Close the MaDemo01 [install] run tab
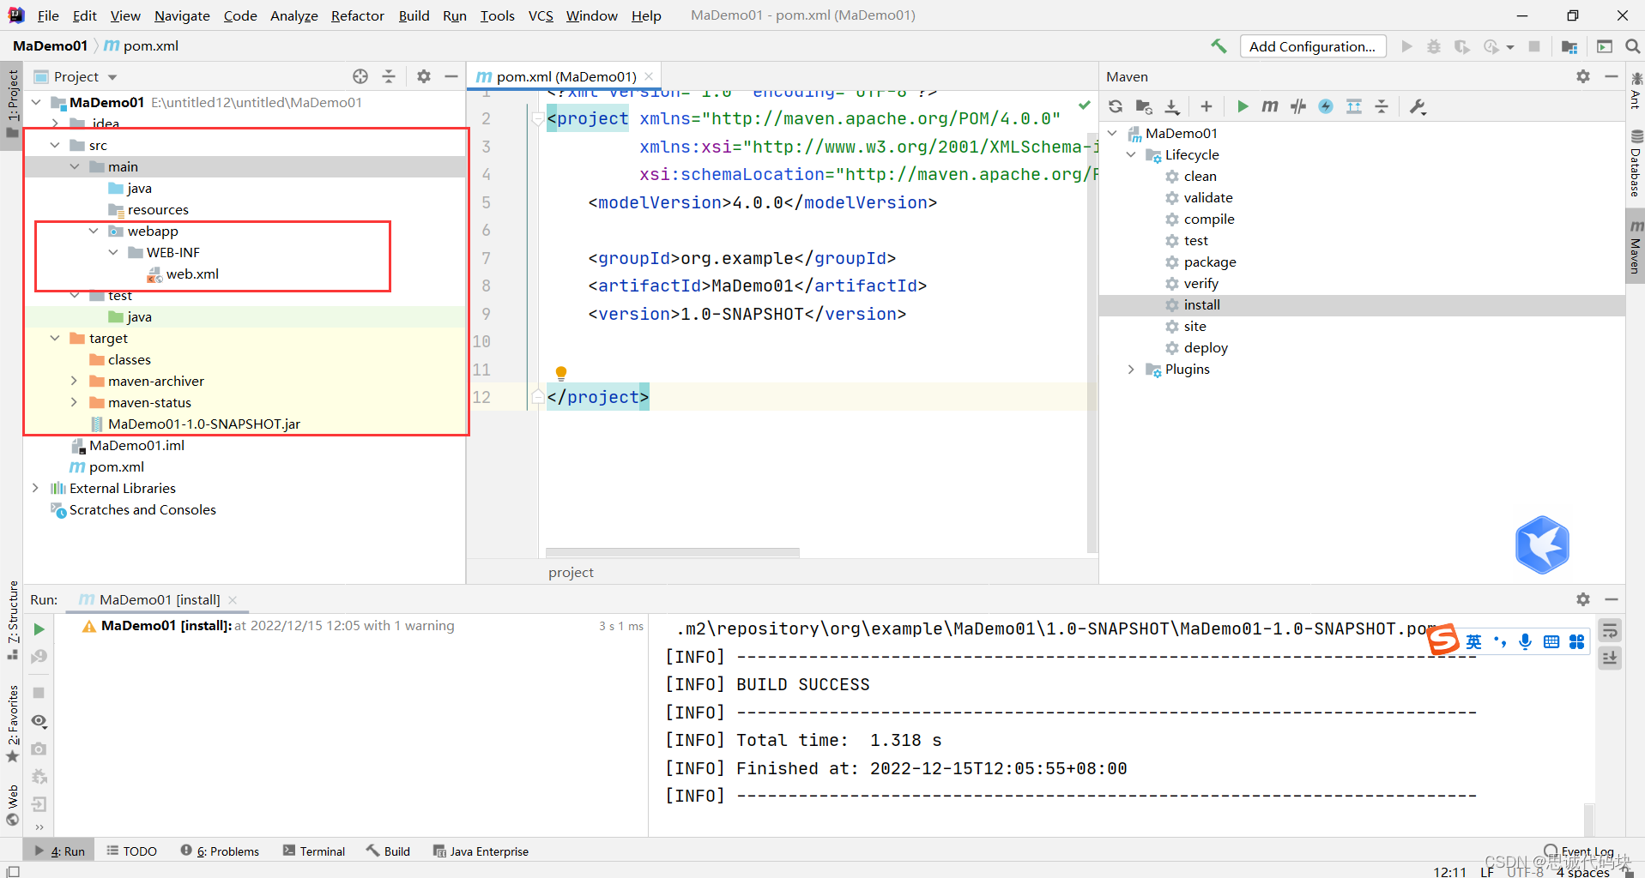This screenshot has width=1645, height=878. pos(233,599)
